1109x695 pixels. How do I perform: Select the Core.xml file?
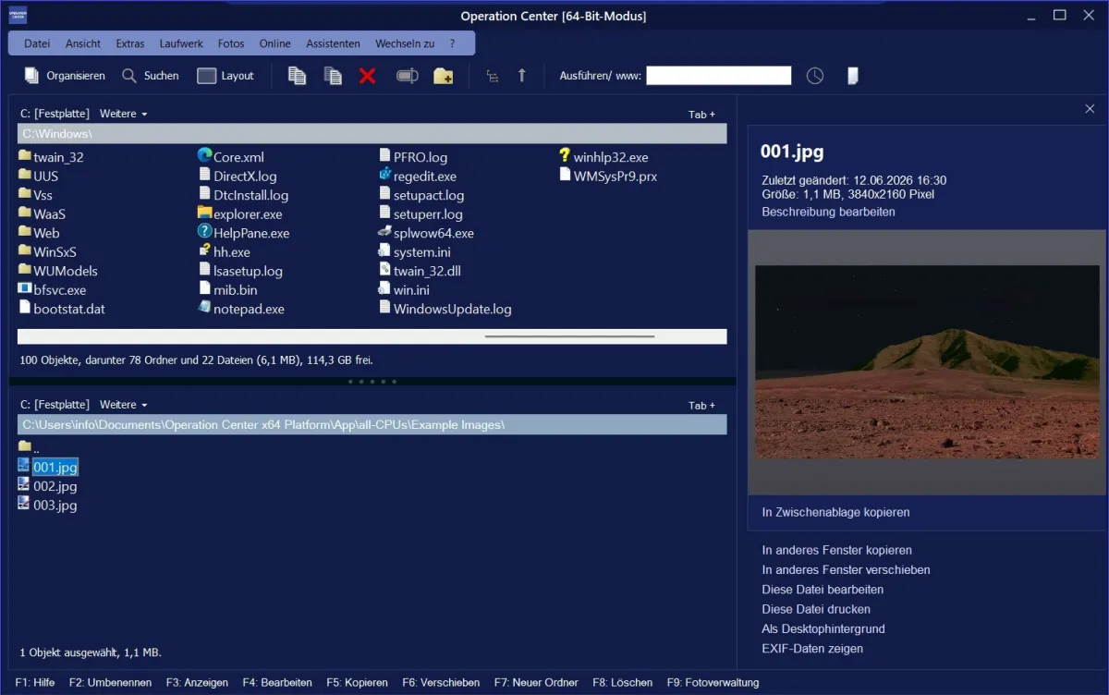[x=231, y=157]
